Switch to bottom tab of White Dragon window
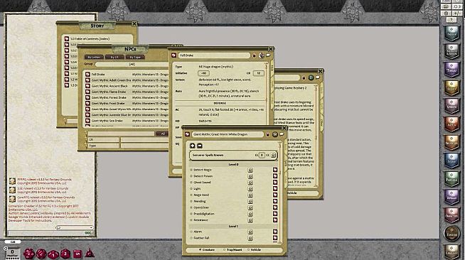465x260 pixels. click(285, 180)
